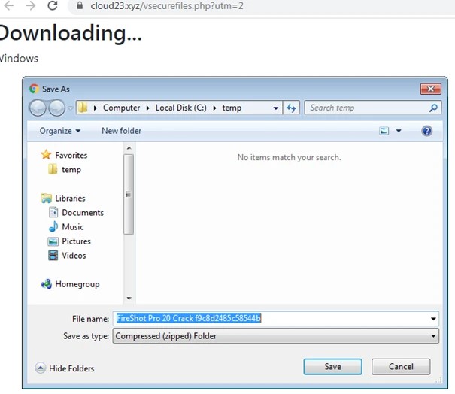This screenshot has height=394, width=455.
Task: Click the Save button
Action: tap(332, 367)
